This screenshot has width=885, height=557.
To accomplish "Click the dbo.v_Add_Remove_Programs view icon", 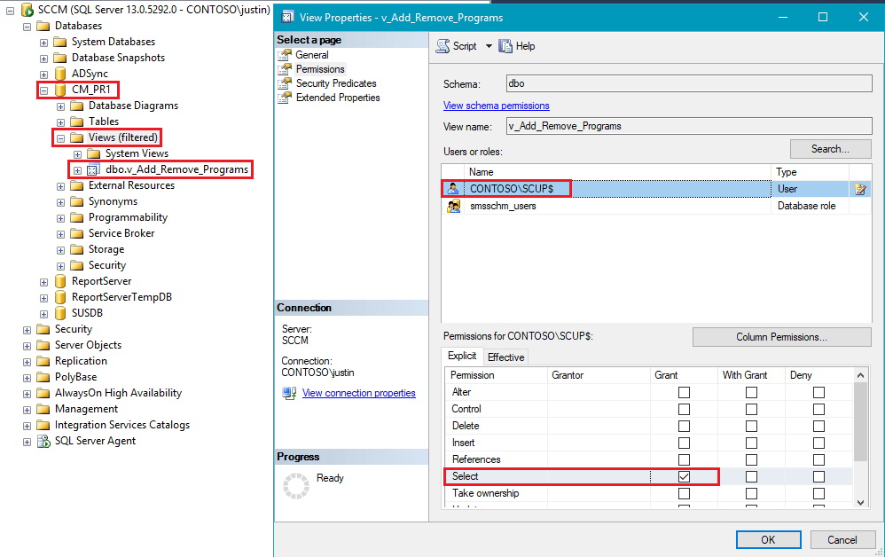I will coord(93,170).
